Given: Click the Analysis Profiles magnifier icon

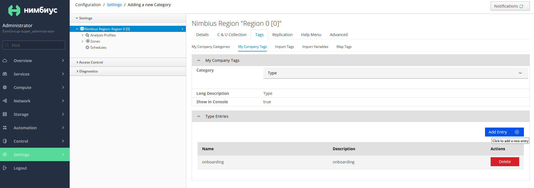Looking at the screenshot, I should (x=87, y=35).
